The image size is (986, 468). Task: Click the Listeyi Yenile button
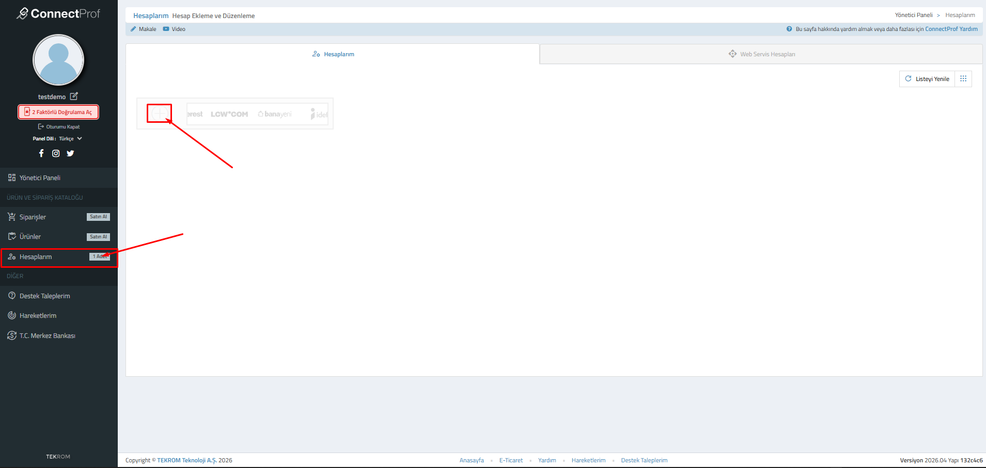(x=927, y=79)
